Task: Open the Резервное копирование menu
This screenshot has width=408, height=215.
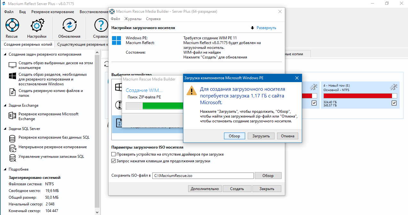Action: (x=53, y=12)
